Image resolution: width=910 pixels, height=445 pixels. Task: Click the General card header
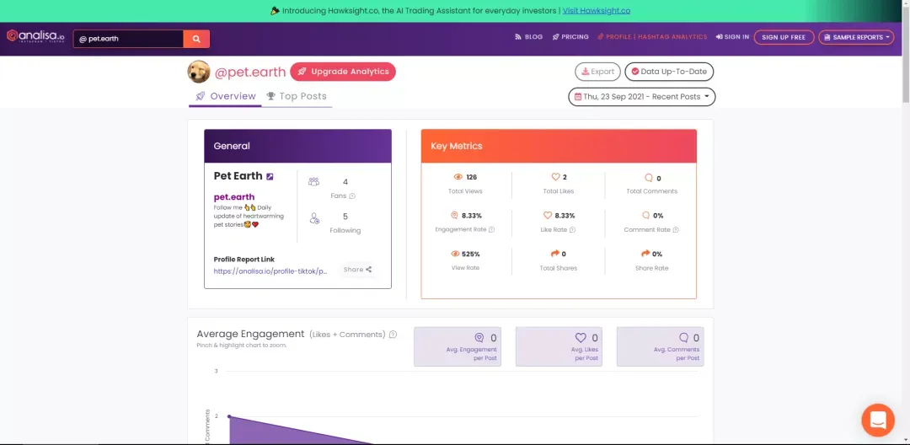[297, 146]
